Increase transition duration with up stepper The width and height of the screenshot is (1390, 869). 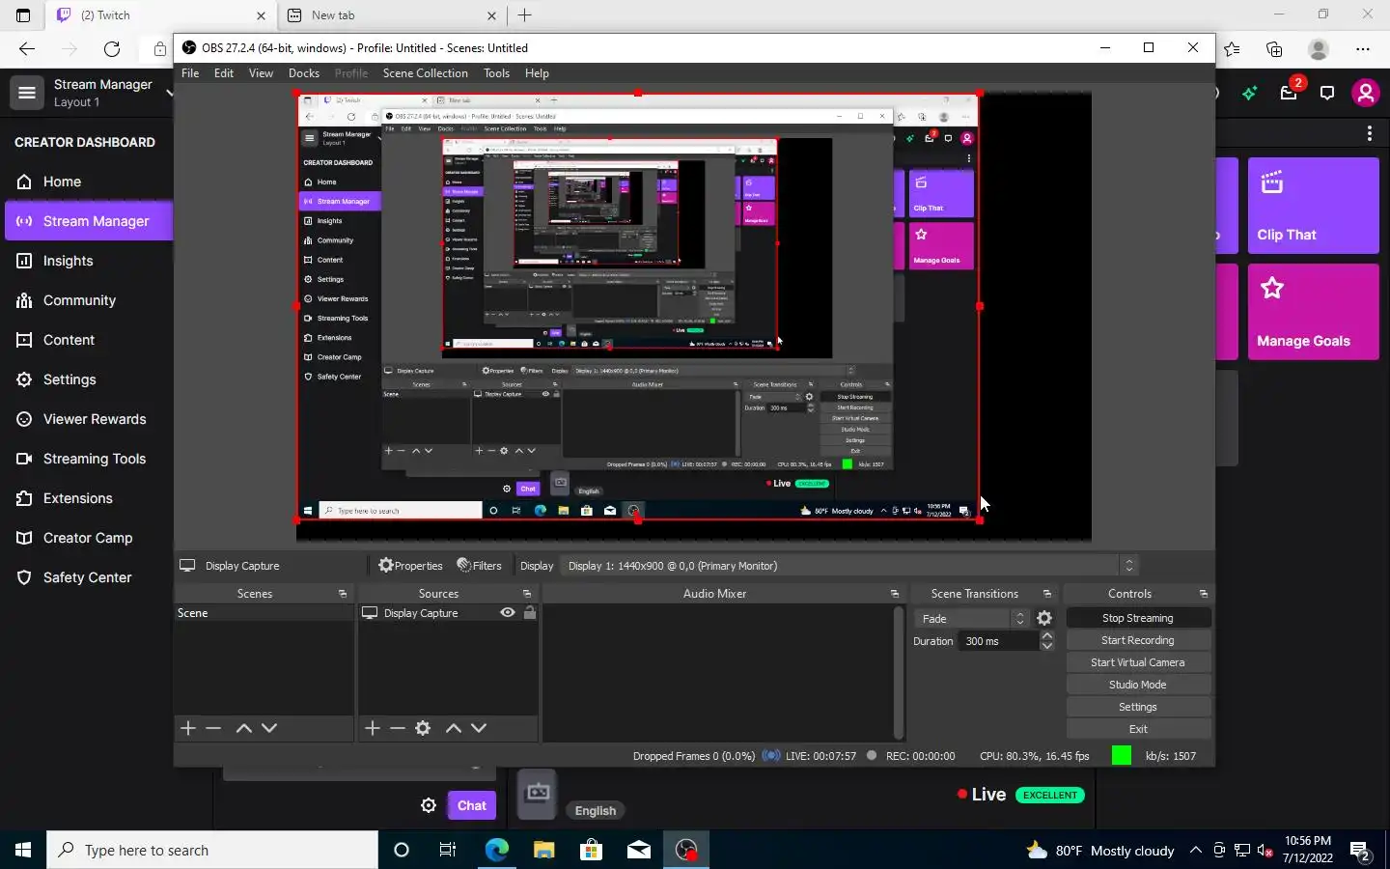[1047, 636]
